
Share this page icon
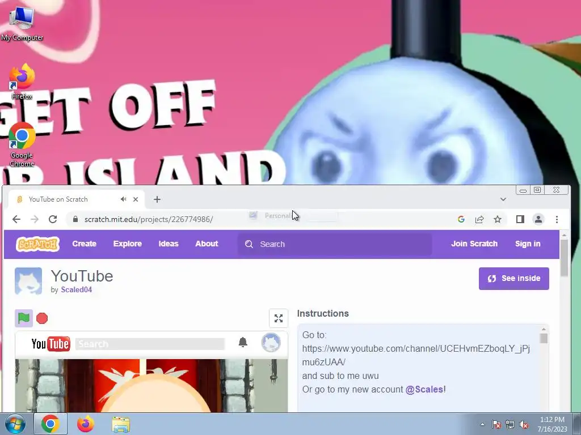(479, 219)
